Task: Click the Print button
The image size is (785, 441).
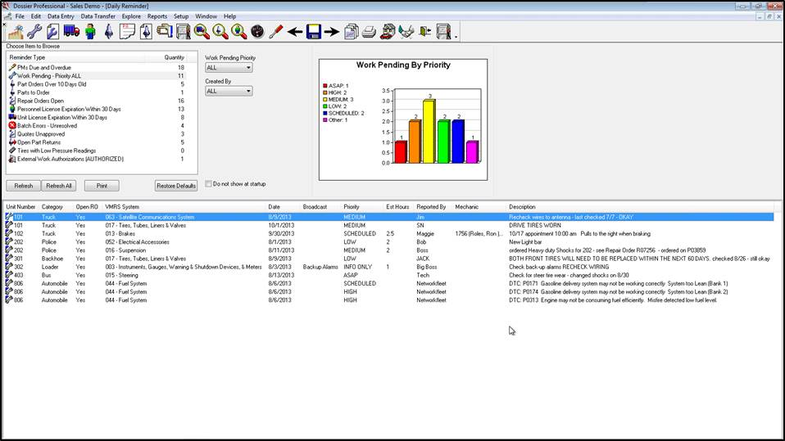Action: click(x=102, y=186)
